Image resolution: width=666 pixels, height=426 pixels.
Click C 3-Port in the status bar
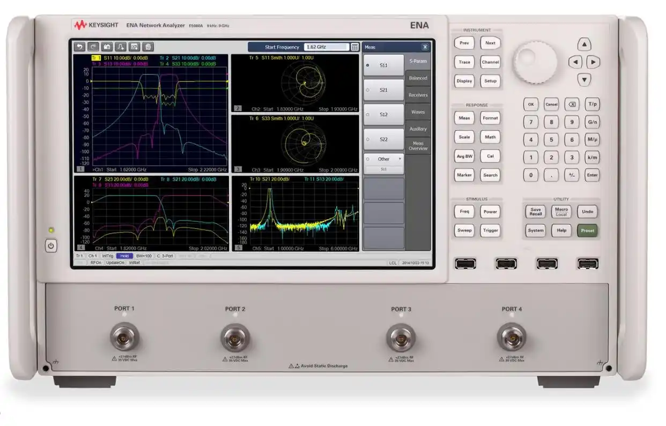coord(165,256)
